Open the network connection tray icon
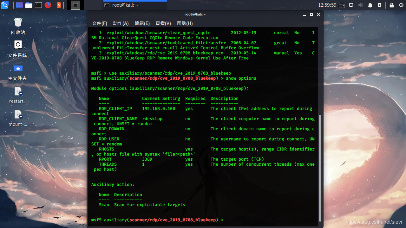 [x=351, y=5]
